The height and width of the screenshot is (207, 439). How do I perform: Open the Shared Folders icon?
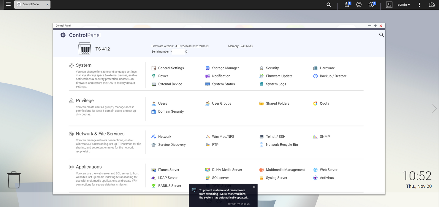pyautogui.click(x=262, y=103)
